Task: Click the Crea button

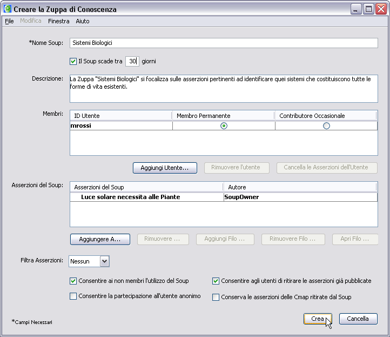Action: point(317,319)
